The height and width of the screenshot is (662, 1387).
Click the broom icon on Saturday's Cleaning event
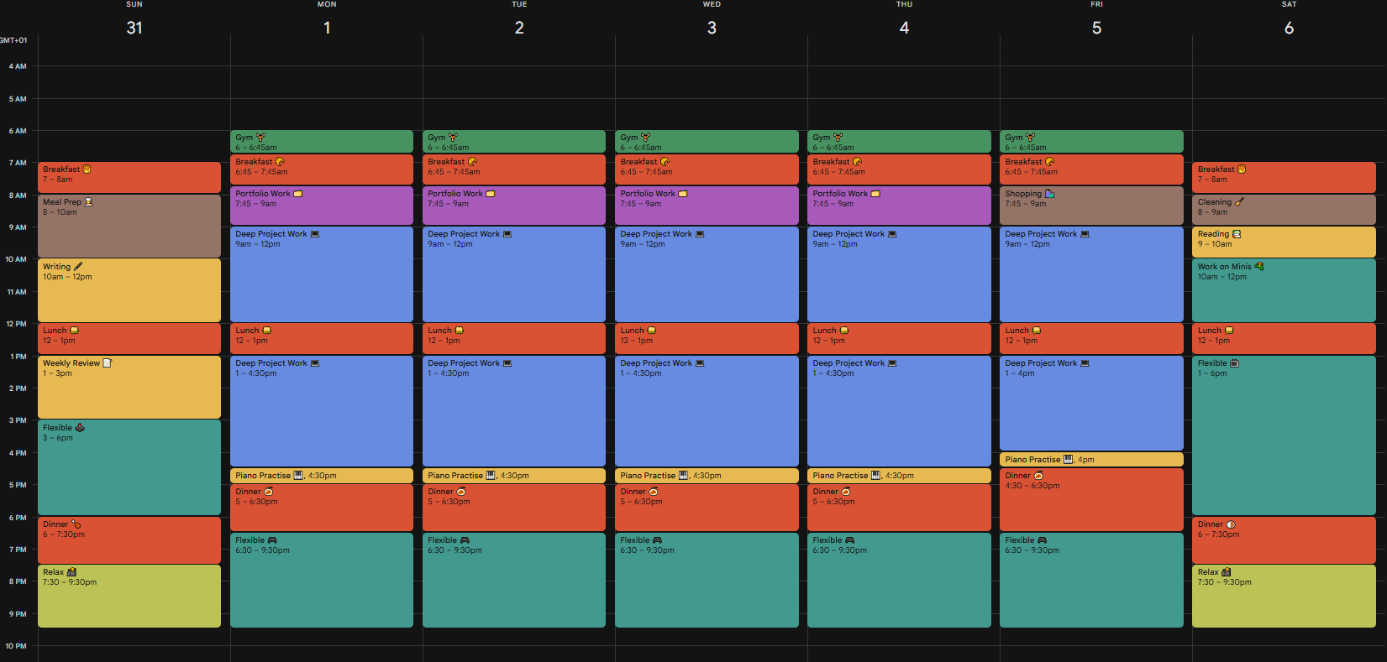tap(1239, 202)
